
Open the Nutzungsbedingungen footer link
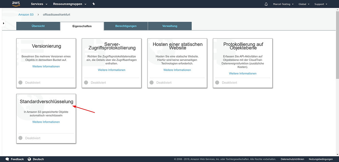point(321,159)
